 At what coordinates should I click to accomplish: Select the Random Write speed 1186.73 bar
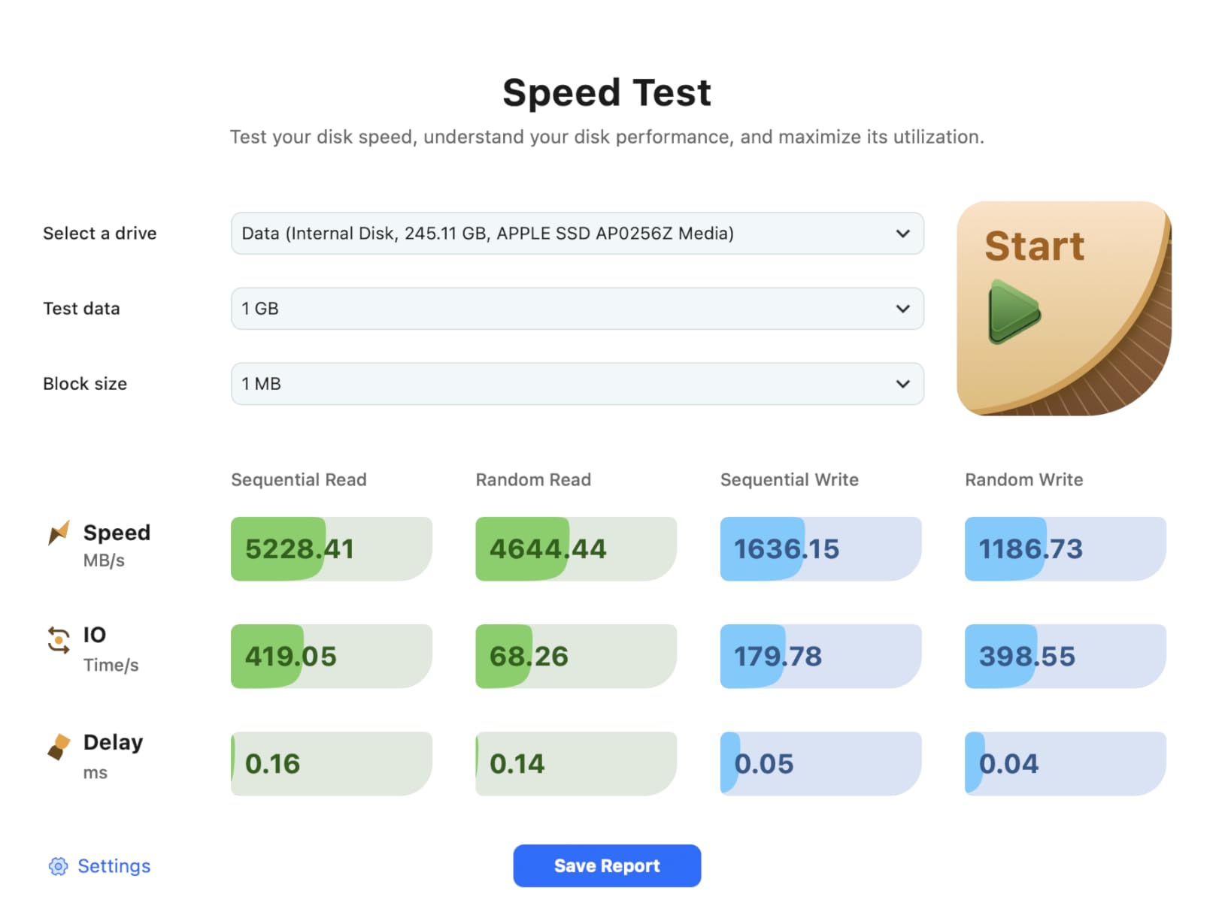[x=1065, y=549]
